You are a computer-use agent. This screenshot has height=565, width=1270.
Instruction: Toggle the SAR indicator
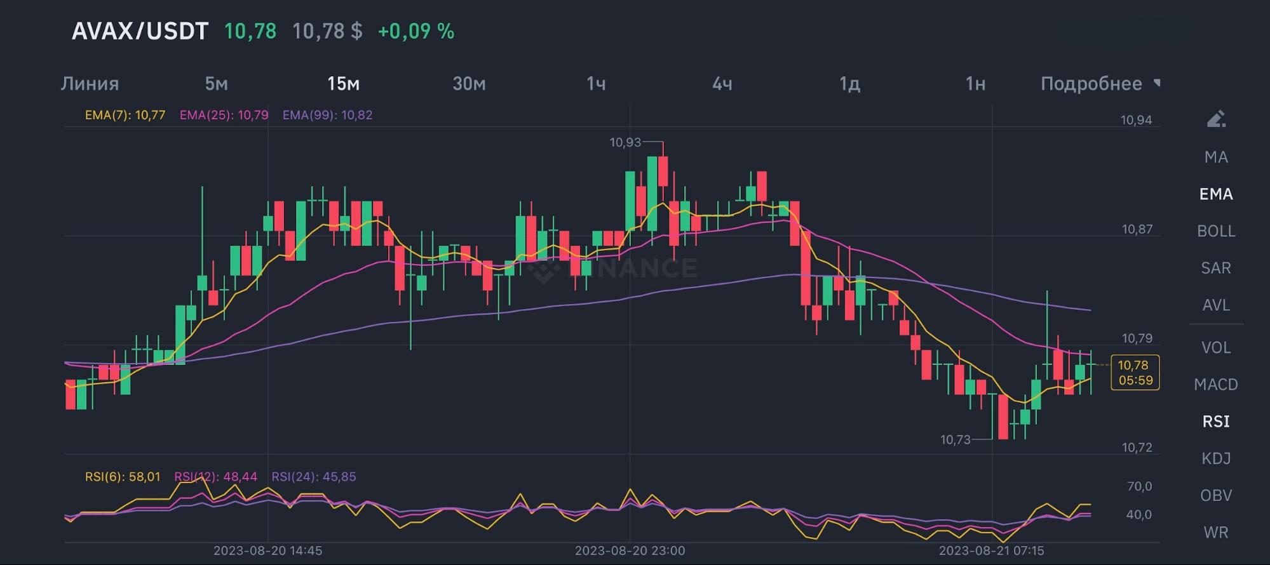(x=1216, y=268)
